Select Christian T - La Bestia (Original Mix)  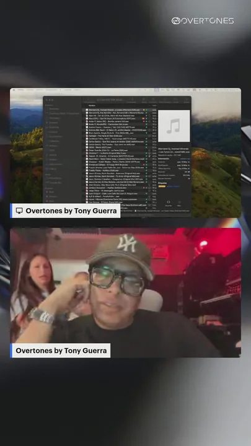[x=121, y=153]
